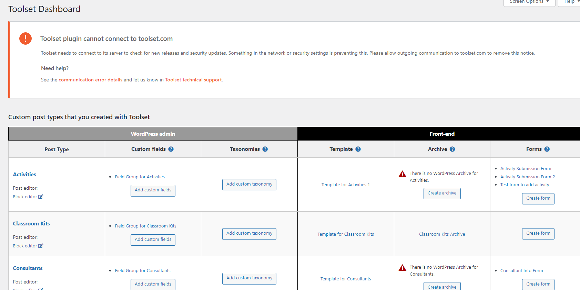Open the Classroom Kits Archive link
The height and width of the screenshot is (290, 580).
442,234
